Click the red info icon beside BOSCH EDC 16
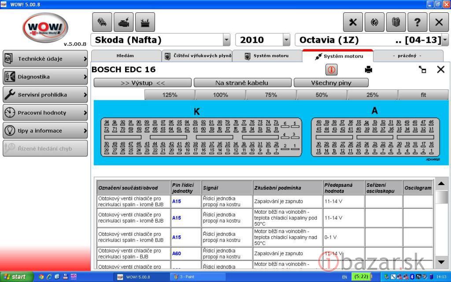The height and width of the screenshot is (282, 451). pos(331,70)
